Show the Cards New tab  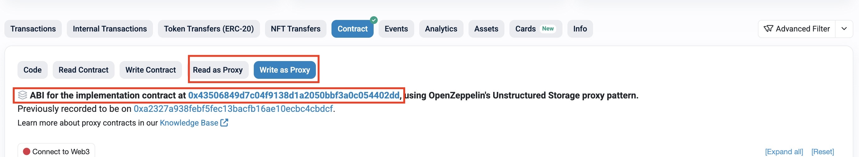click(x=536, y=29)
